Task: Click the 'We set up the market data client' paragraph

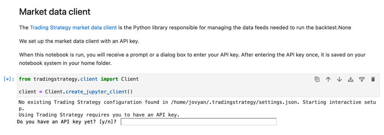Action: coord(79,41)
